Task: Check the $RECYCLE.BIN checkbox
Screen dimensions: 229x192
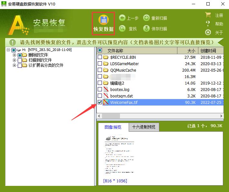Action: (x=100, y=57)
